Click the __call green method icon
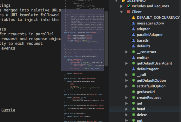181x122 pixels. 134,75
